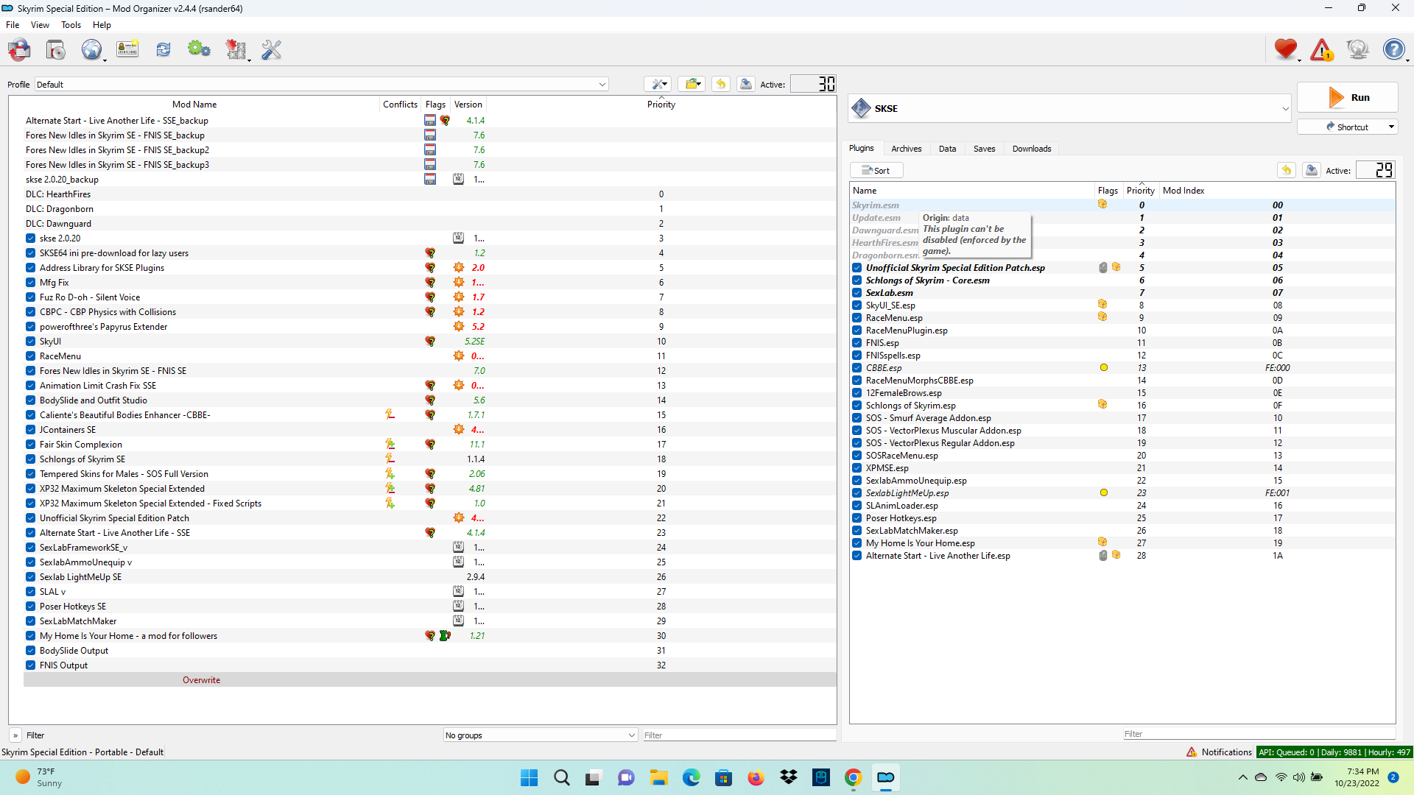Open the folder shortcuts dropdown

click(692, 84)
